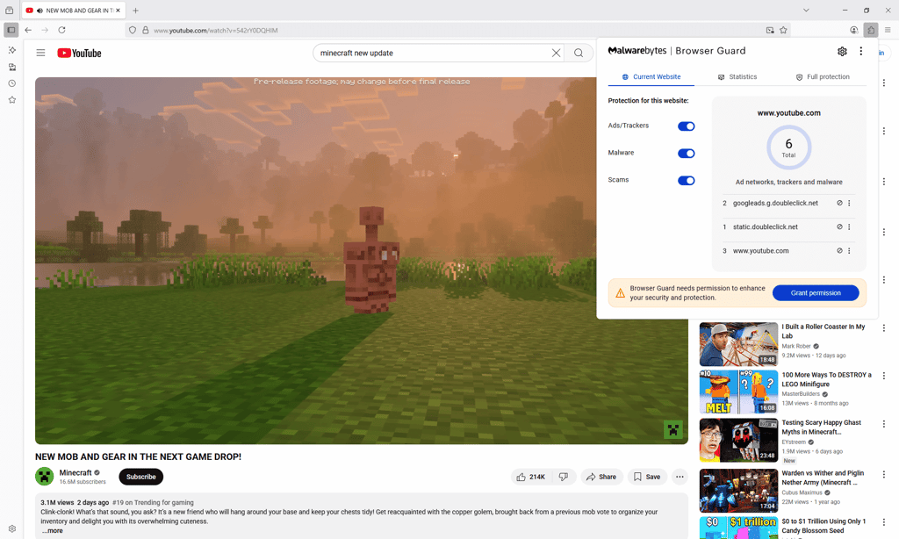Open Browser Guard more options menu
Image resolution: width=899 pixels, height=539 pixels.
(x=860, y=51)
